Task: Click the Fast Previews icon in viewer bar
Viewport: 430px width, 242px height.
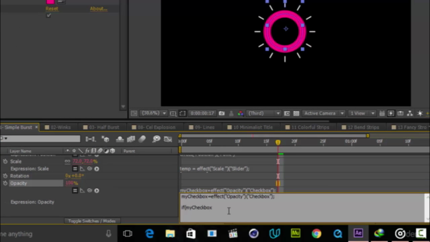Action: (x=391, y=114)
